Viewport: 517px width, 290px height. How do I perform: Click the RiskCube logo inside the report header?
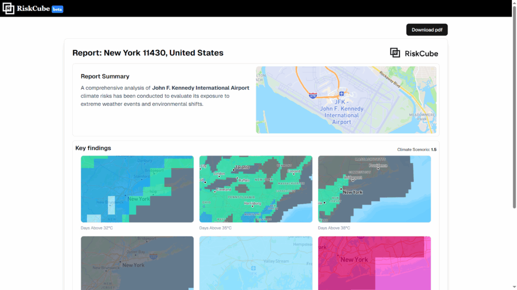pyautogui.click(x=414, y=53)
